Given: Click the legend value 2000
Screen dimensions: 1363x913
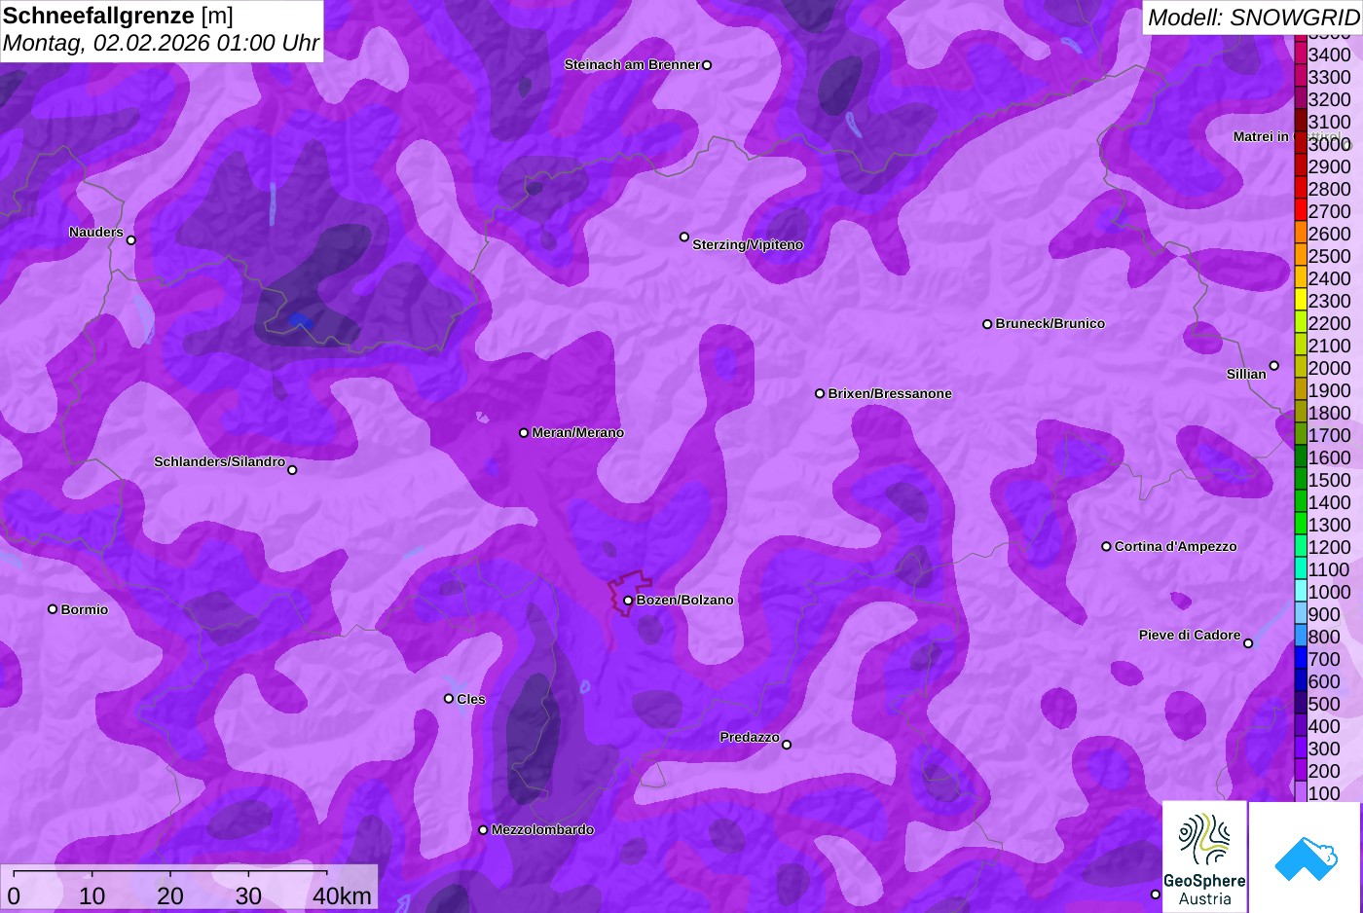Looking at the screenshot, I should click(1330, 369).
